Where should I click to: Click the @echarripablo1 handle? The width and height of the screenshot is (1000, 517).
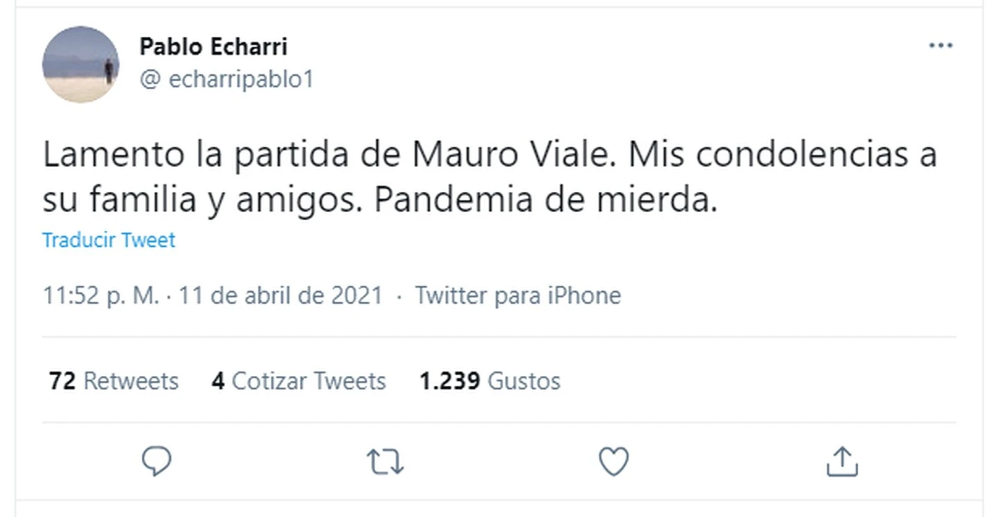tap(226, 79)
